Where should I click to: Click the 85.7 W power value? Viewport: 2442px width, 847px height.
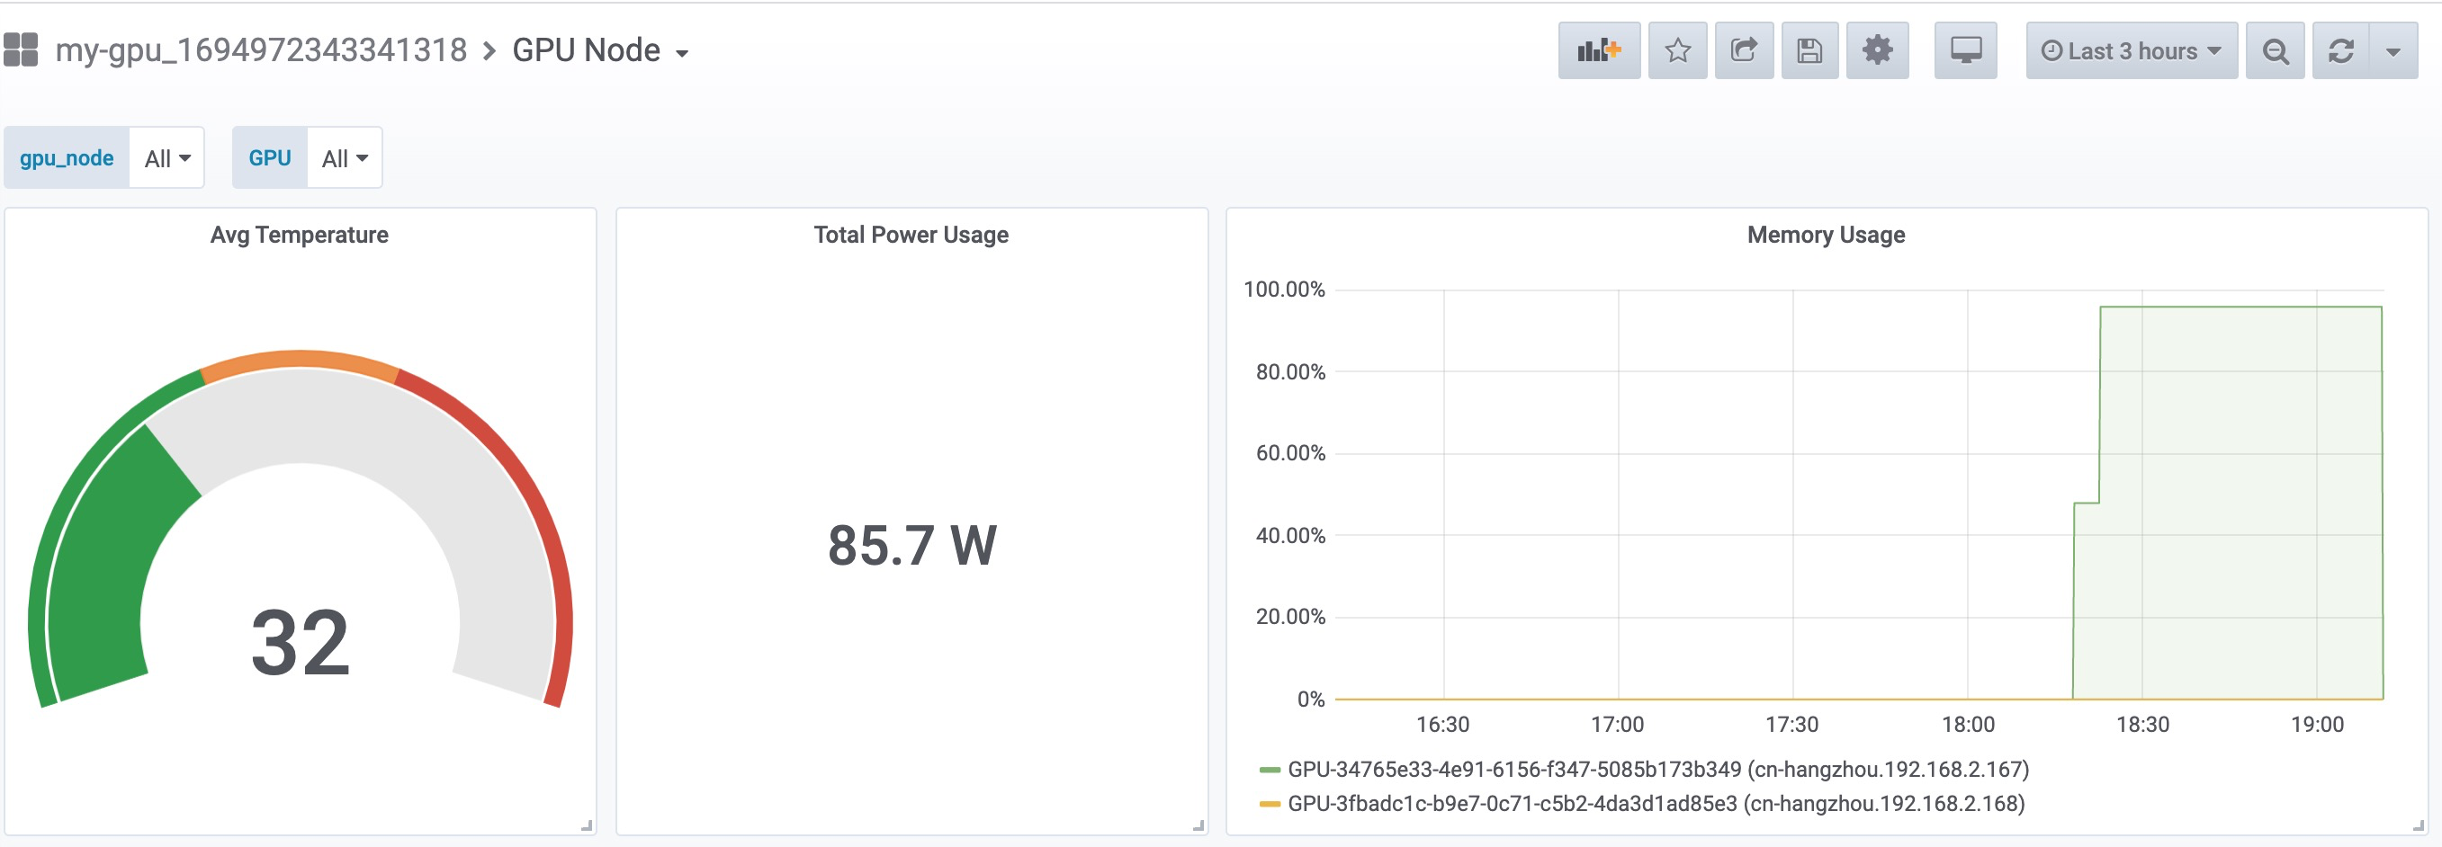(912, 545)
